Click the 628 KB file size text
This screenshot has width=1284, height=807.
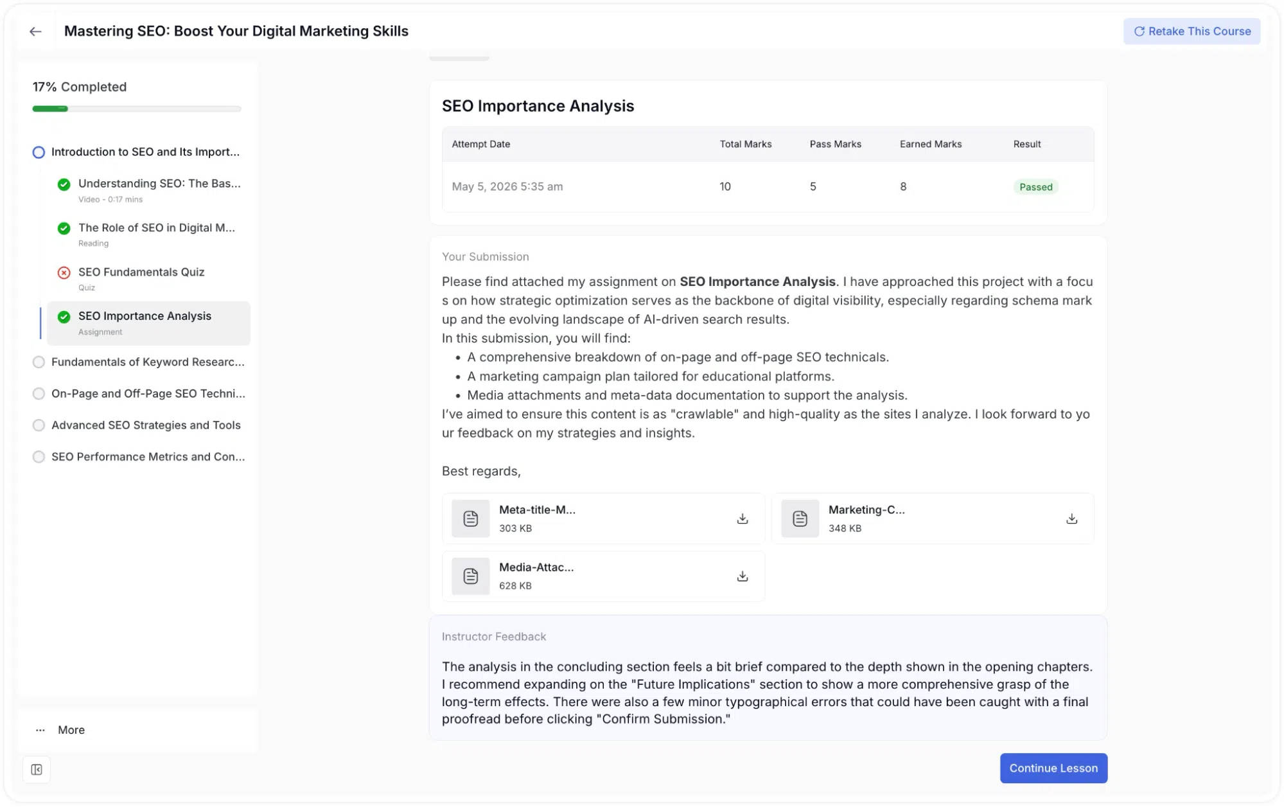515,586
